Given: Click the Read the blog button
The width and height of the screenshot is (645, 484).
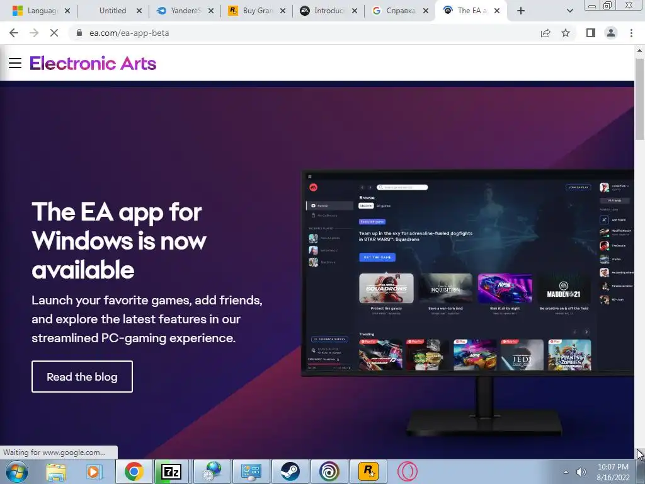Looking at the screenshot, I should point(83,377).
